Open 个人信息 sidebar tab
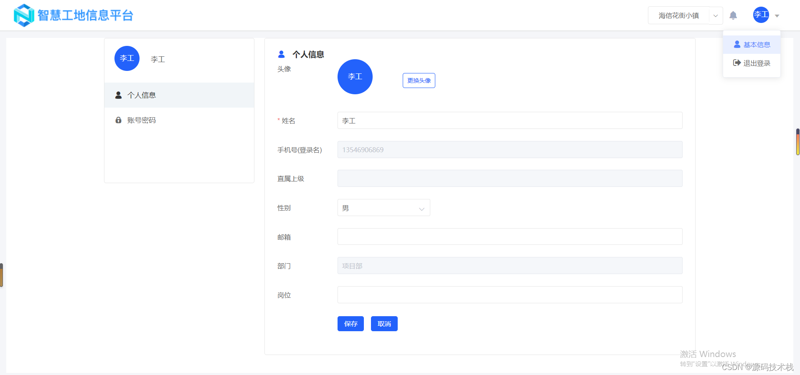Image resolution: width=800 pixels, height=375 pixels. 179,95
